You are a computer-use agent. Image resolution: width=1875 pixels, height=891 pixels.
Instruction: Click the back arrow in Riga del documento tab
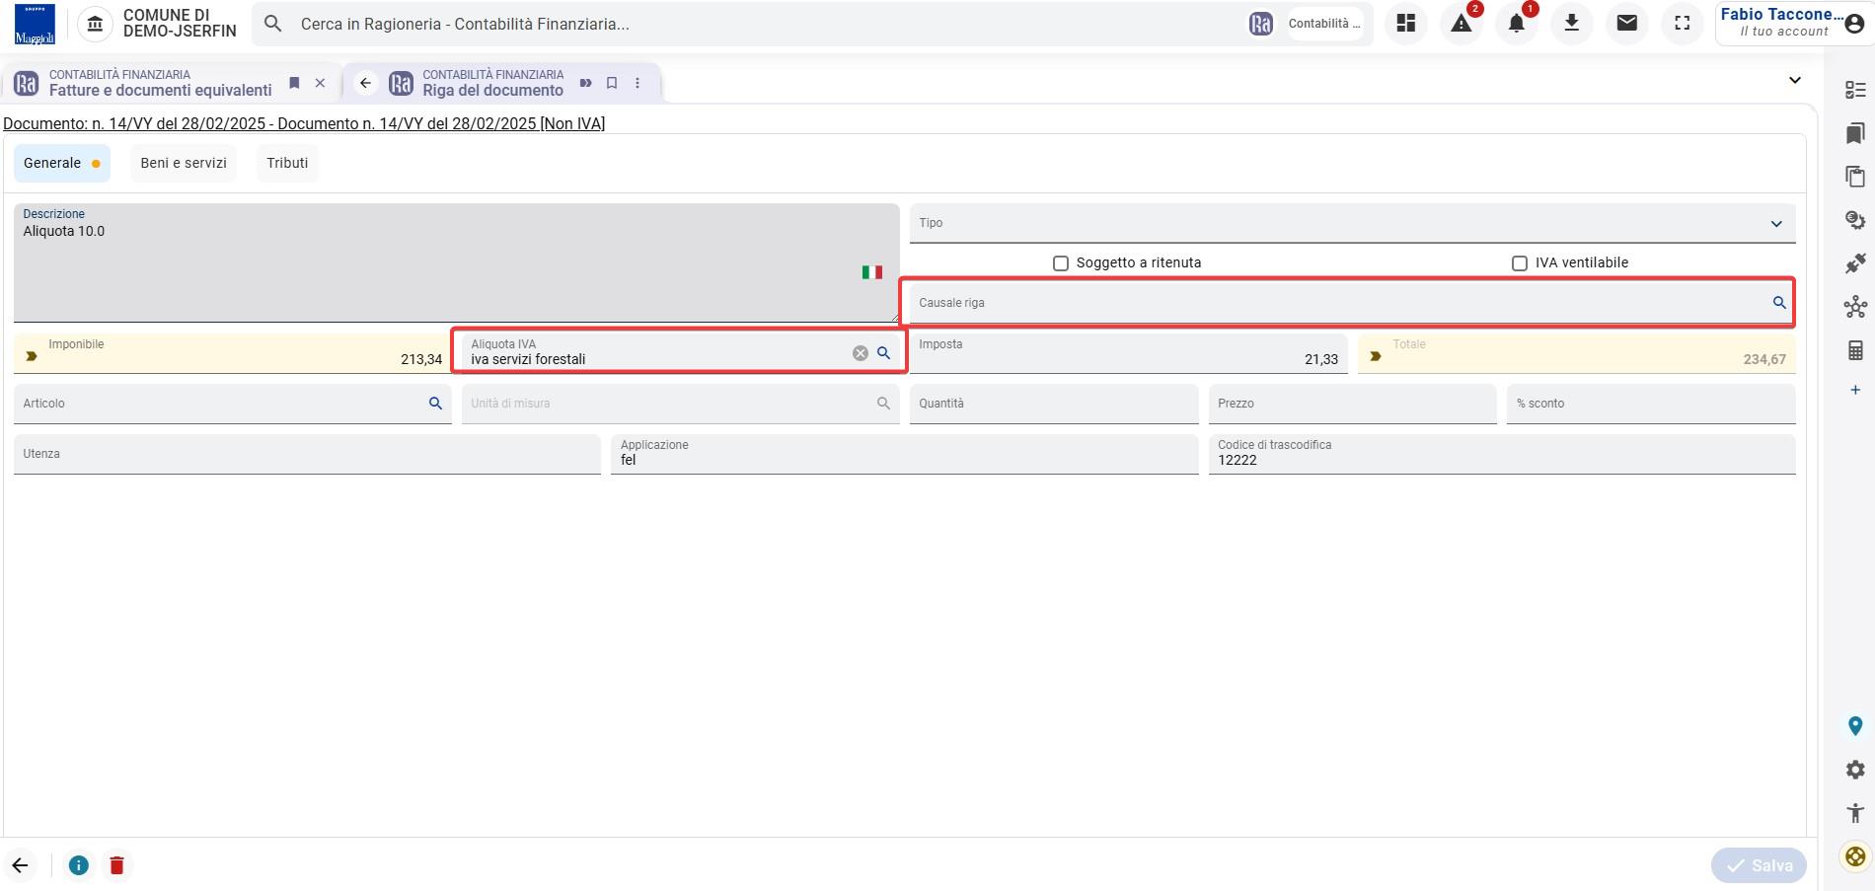[x=365, y=83]
